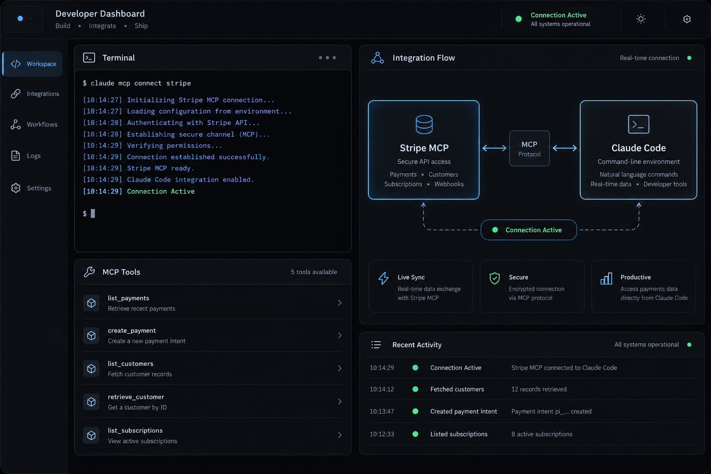Open Integrations in the sidebar
The image size is (711, 474).
(35, 94)
